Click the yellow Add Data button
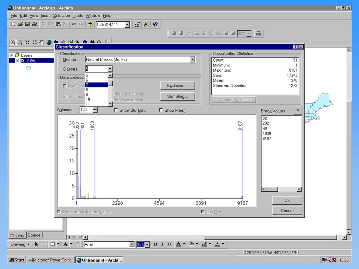Viewport: 359px width, 269px height. [90, 24]
